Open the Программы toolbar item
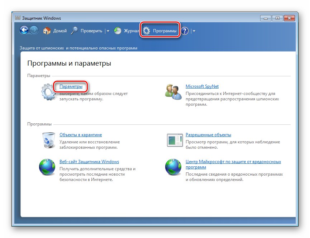The height and width of the screenshot is (238, 310). tap(165, 31)
